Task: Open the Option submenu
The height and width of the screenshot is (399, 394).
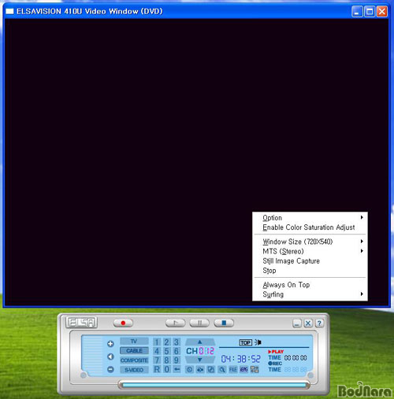Action: pyautogui.click(x=310, y=218)
